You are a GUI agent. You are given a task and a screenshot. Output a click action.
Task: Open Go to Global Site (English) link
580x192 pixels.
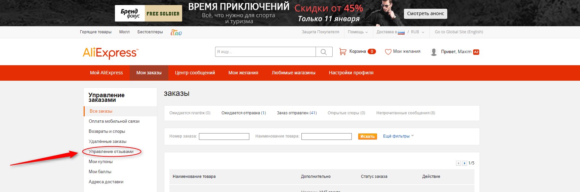click(x=459, y=32)
